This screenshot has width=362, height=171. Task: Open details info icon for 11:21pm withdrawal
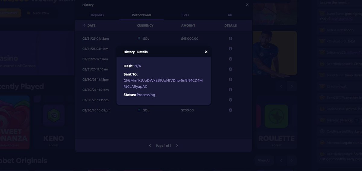(x=230, y=90)
